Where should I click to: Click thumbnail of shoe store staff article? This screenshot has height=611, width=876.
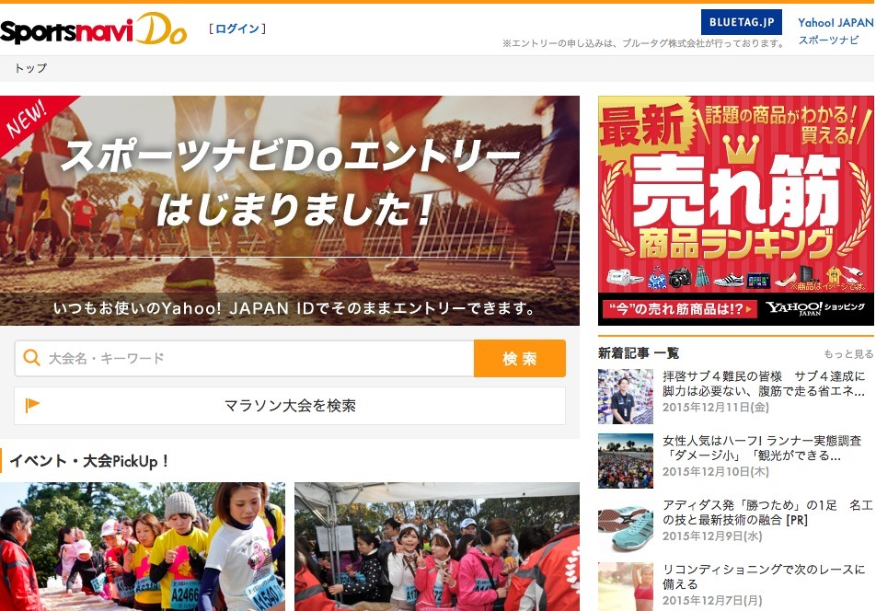[x=625, y=397]
